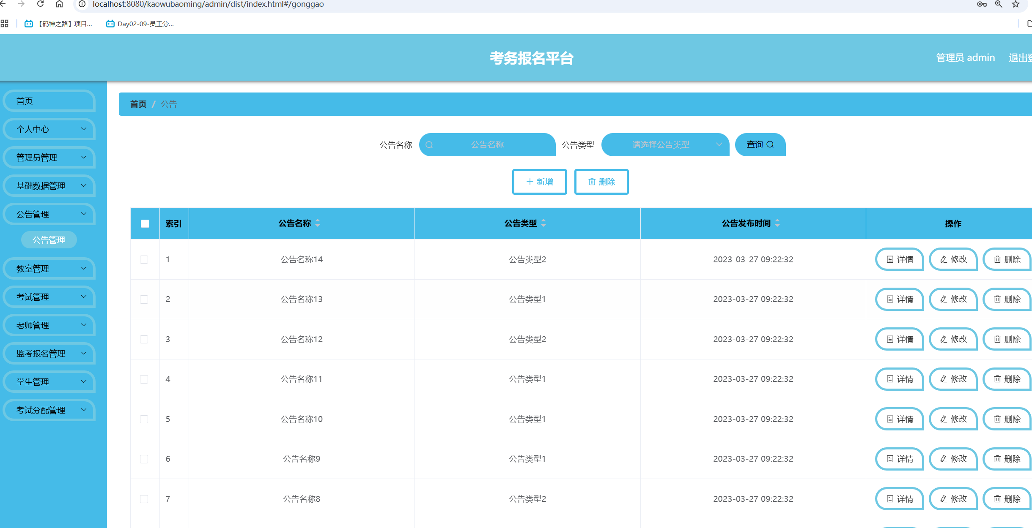The width and height of the screenshot is (1032, 528).
Task: Click 详情 icon button for 公告名称14
Action: (x=900, y=259)
